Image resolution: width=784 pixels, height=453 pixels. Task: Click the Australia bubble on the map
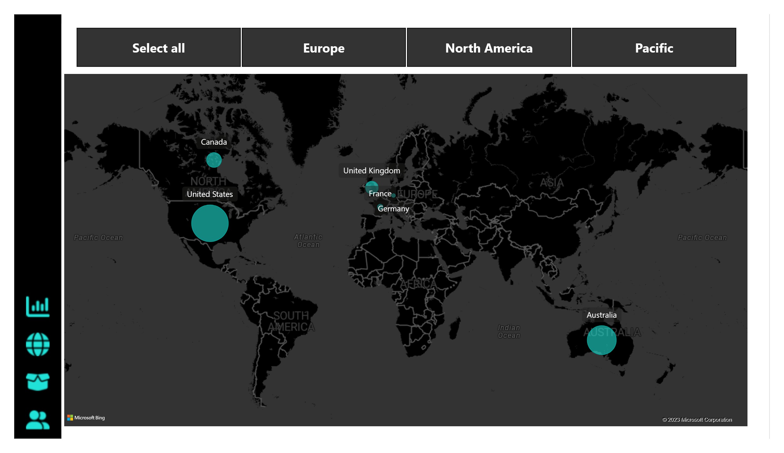(601, 340)
